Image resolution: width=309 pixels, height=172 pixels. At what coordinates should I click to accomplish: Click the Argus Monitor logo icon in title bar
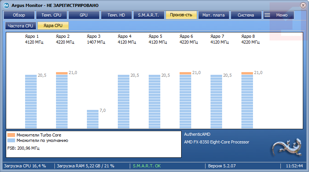[x=6, y=5]
